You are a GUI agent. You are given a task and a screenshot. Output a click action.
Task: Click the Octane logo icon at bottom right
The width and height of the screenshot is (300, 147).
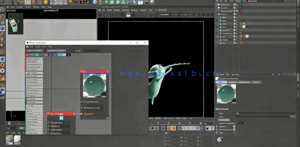(x=219, y=140)
